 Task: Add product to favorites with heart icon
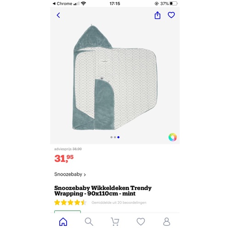click(x=171, y=15)
